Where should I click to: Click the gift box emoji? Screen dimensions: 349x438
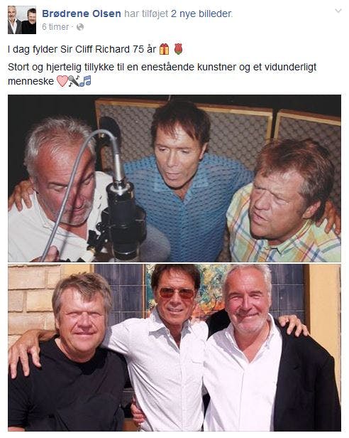tap(164, 49)
